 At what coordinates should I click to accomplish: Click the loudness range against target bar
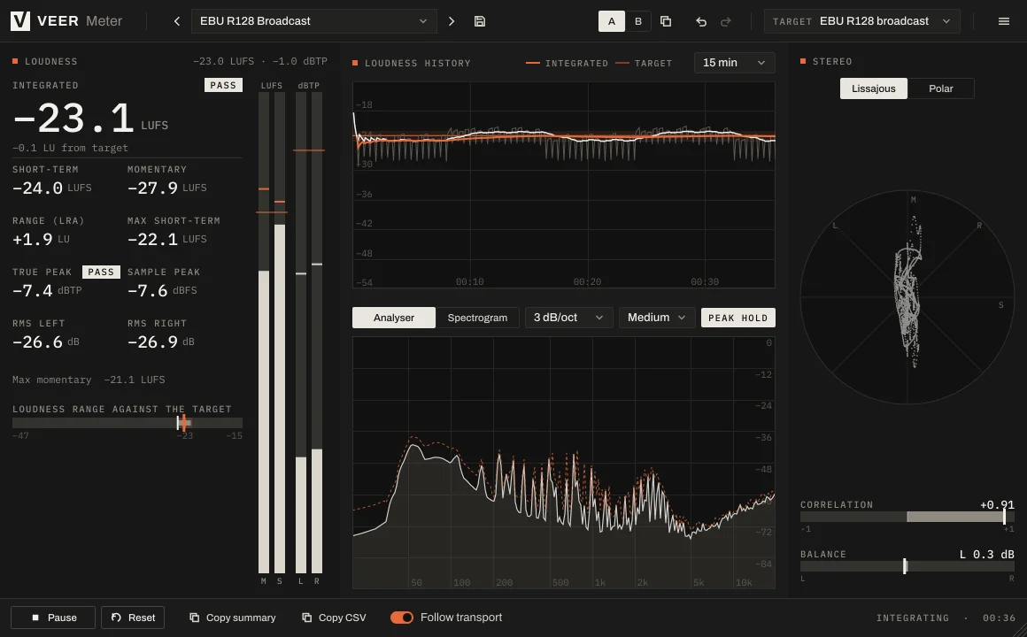pyautogui.click(x=127, y=423)
